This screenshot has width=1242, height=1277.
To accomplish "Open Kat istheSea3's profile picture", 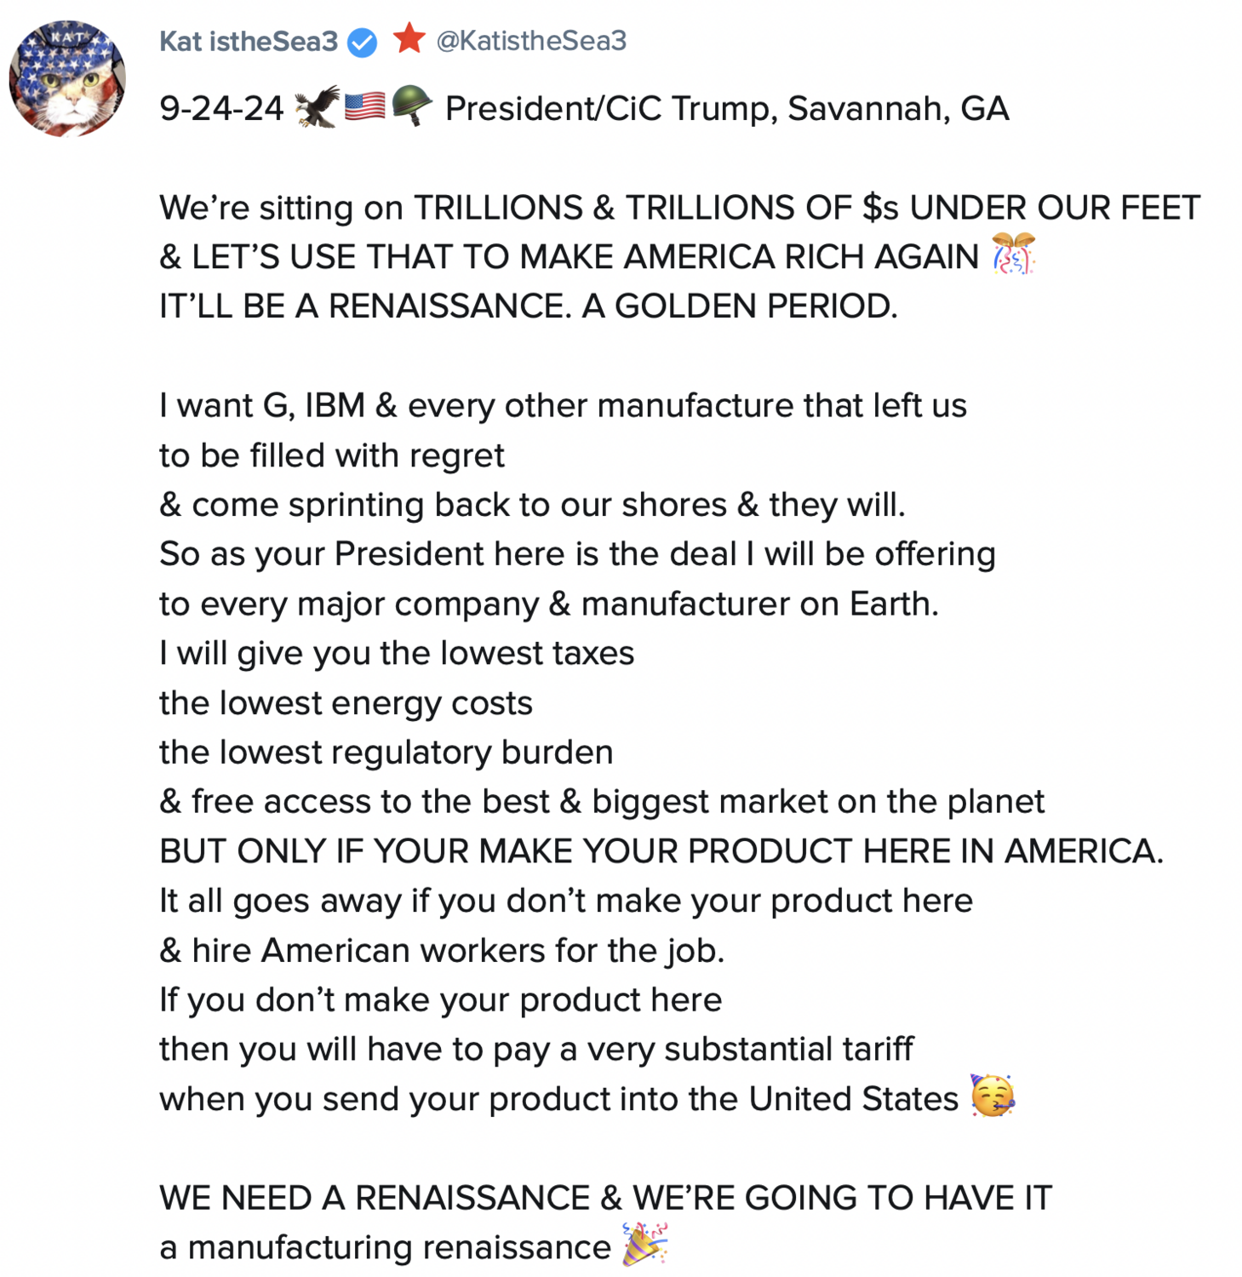I will click(x=67, y=78).
